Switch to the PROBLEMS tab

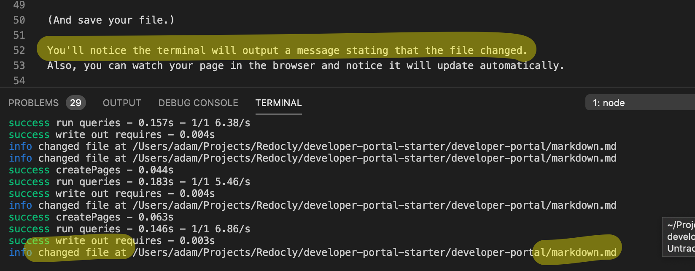click(x=33, y=103)
